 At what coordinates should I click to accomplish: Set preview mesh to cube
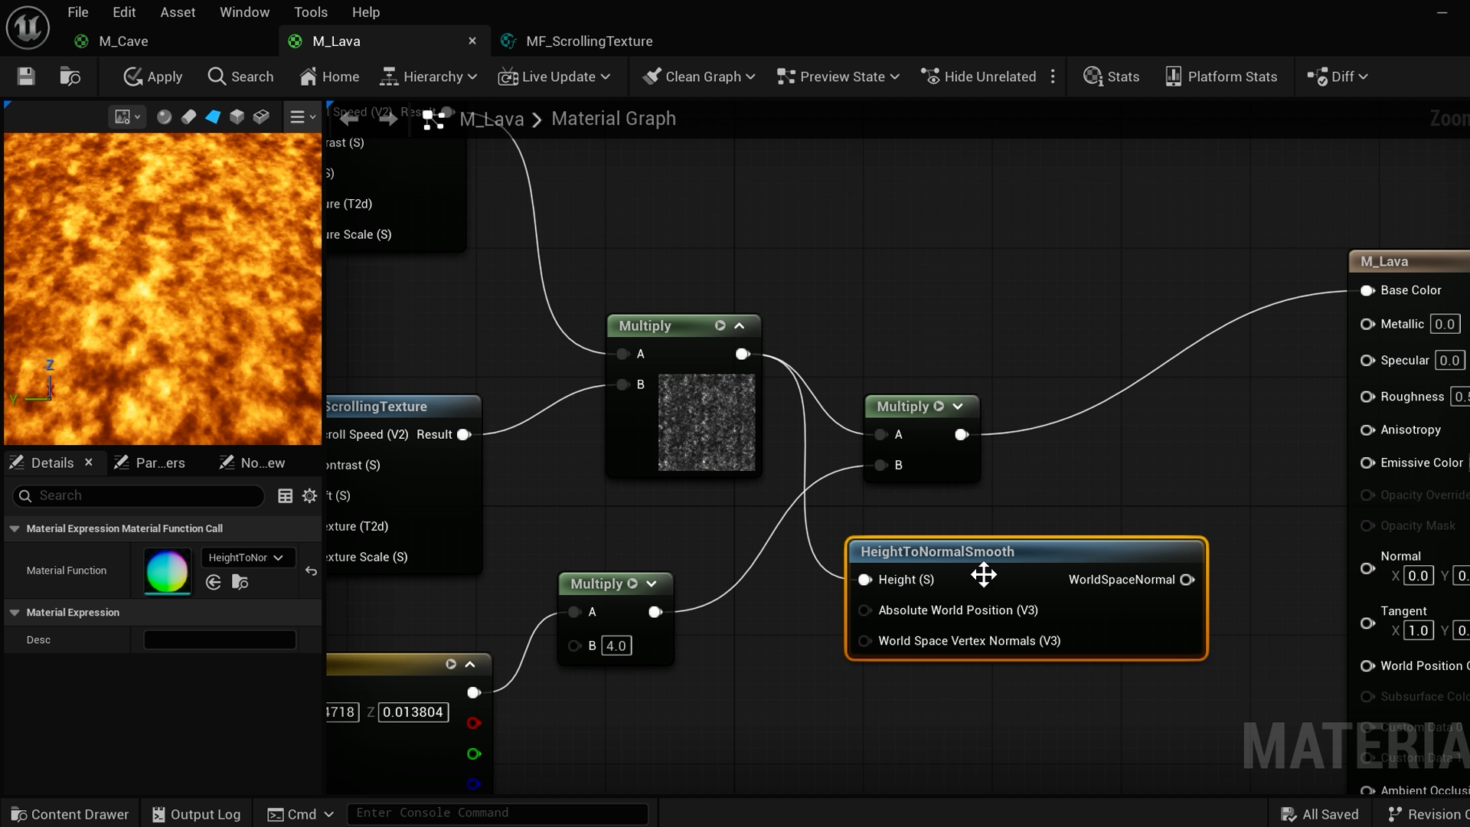coord(237,117)
